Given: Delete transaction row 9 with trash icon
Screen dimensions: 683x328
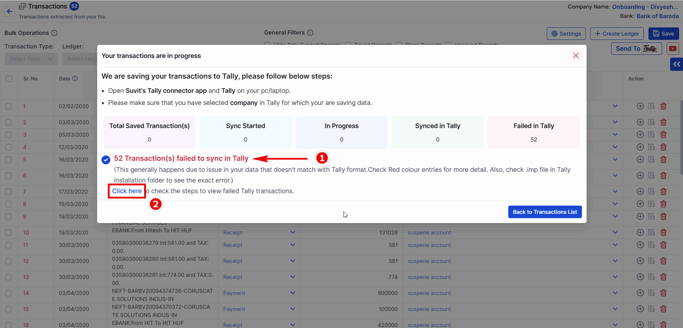Looking at the screenshot, I should pyautogui.click(x=663, y=216).
